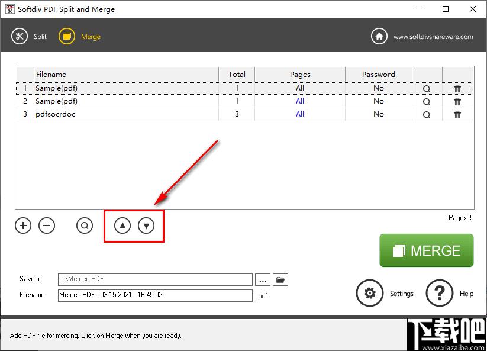This screenshot has width=487, height=351.
Task: Open Settings gear icon
Action: click(x=370, y=293)
